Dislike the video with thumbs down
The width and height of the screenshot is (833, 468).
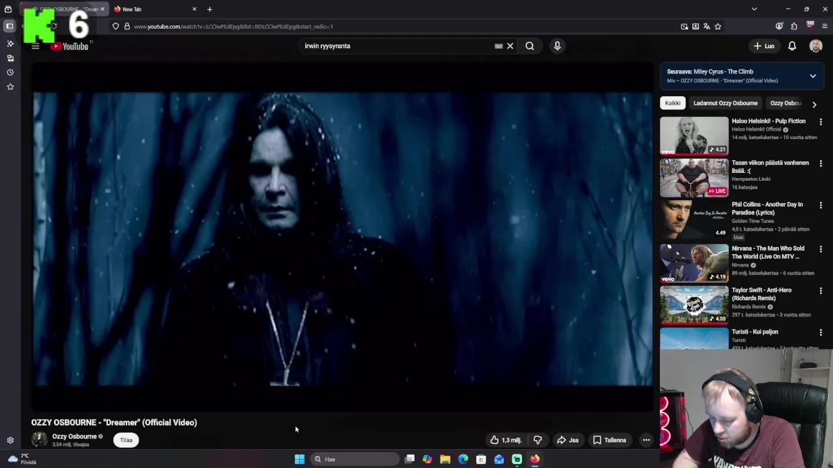pyautogui.click(x=538, y=440)
